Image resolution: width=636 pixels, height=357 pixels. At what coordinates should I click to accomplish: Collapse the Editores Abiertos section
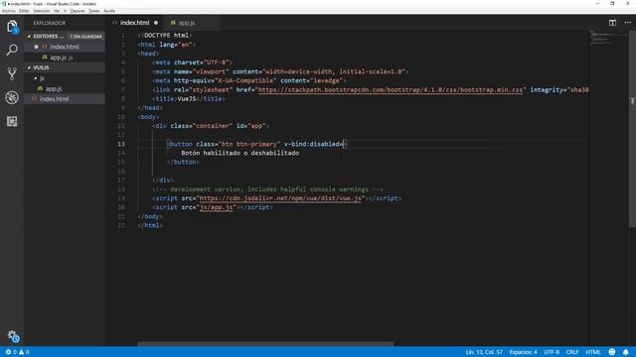pos(29,36)
